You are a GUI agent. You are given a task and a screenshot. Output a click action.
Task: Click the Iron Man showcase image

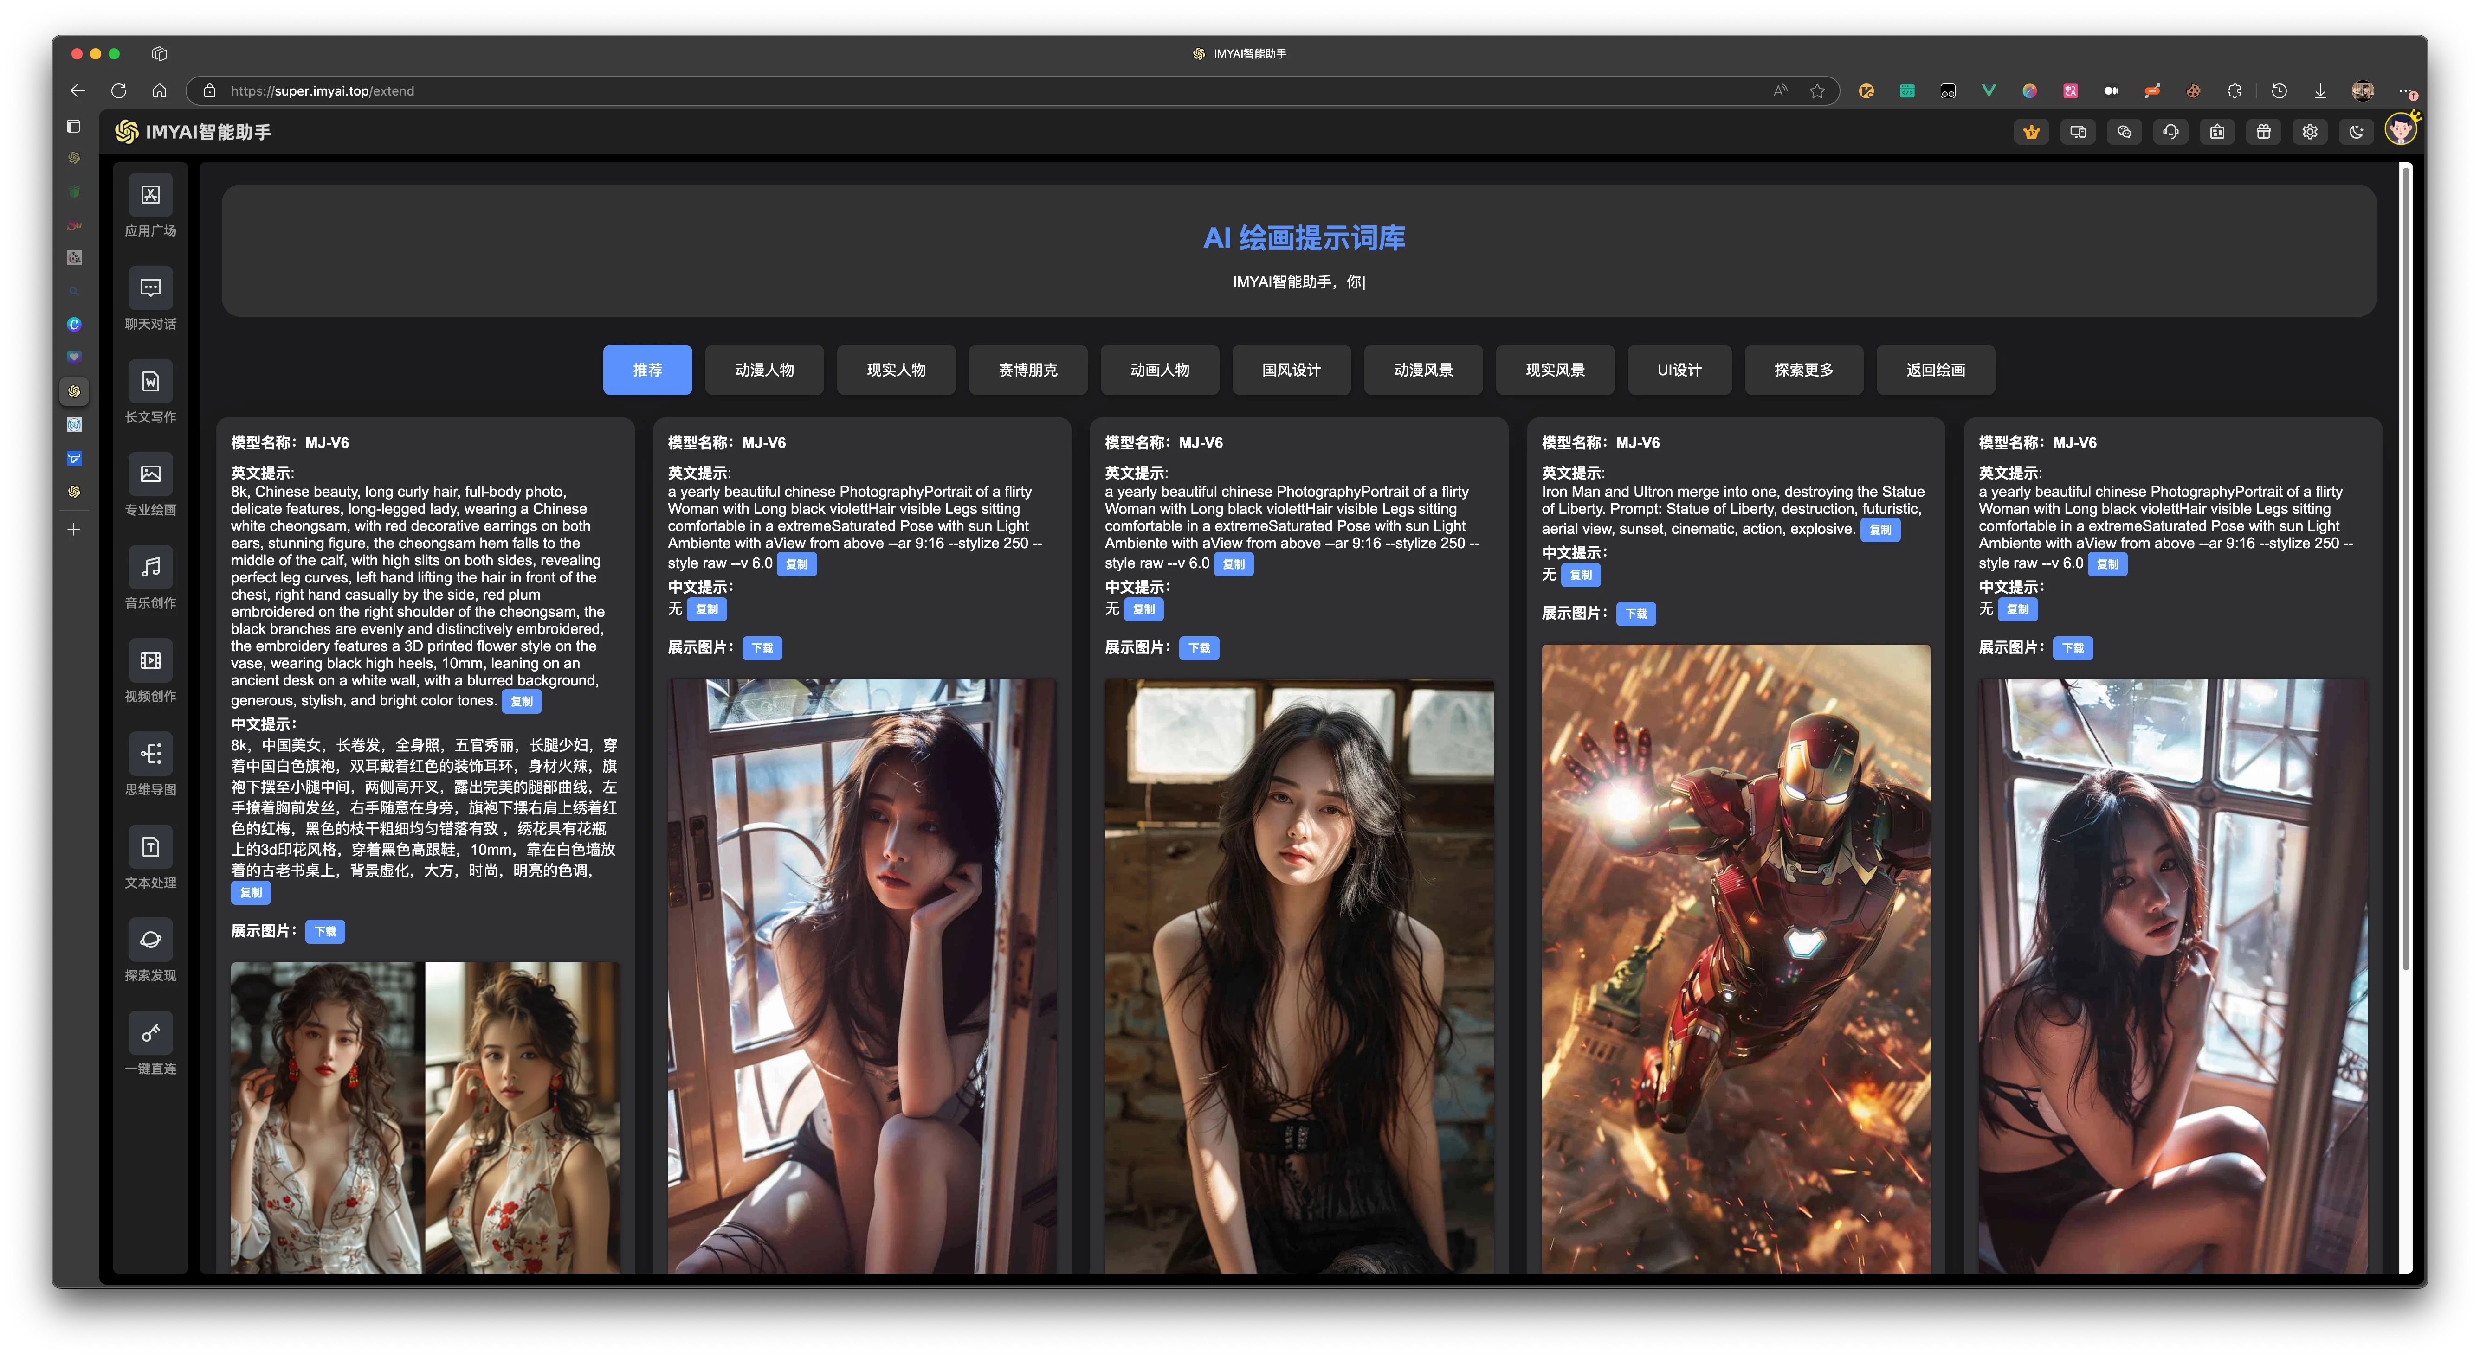click(1736, 959)
